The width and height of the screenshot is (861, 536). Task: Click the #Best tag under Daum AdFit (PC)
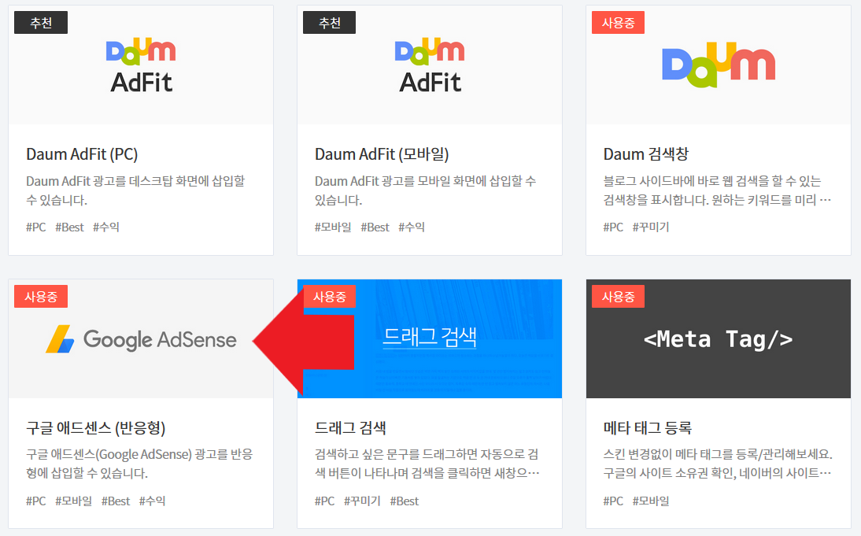pos(70,227)
